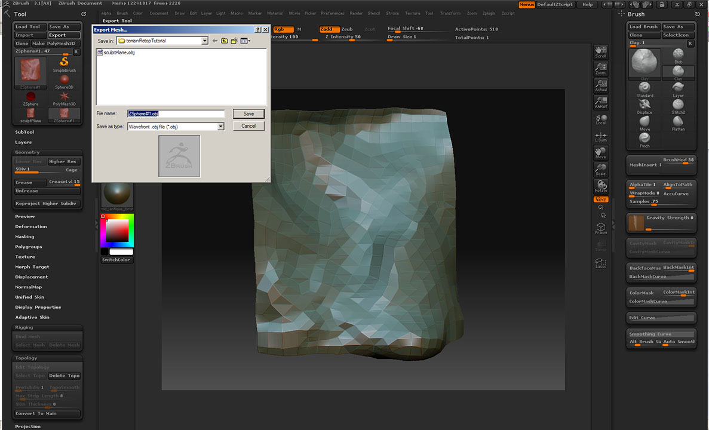Click the Rotate tool icon
709x430 pixels.
pyautogui.click(x=601, y=186)
